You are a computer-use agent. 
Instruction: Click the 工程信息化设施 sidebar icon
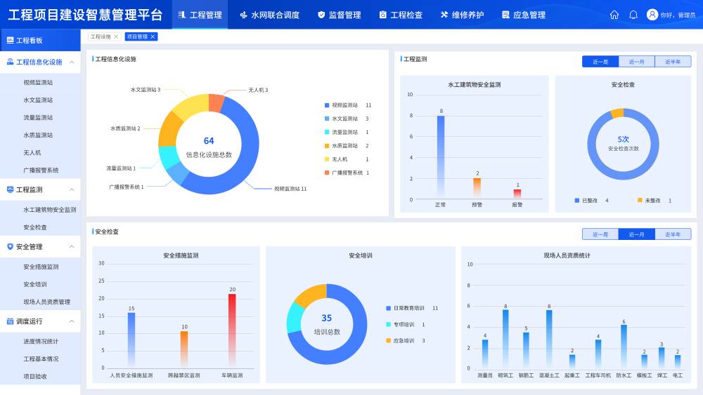click(x=10, y=62)
